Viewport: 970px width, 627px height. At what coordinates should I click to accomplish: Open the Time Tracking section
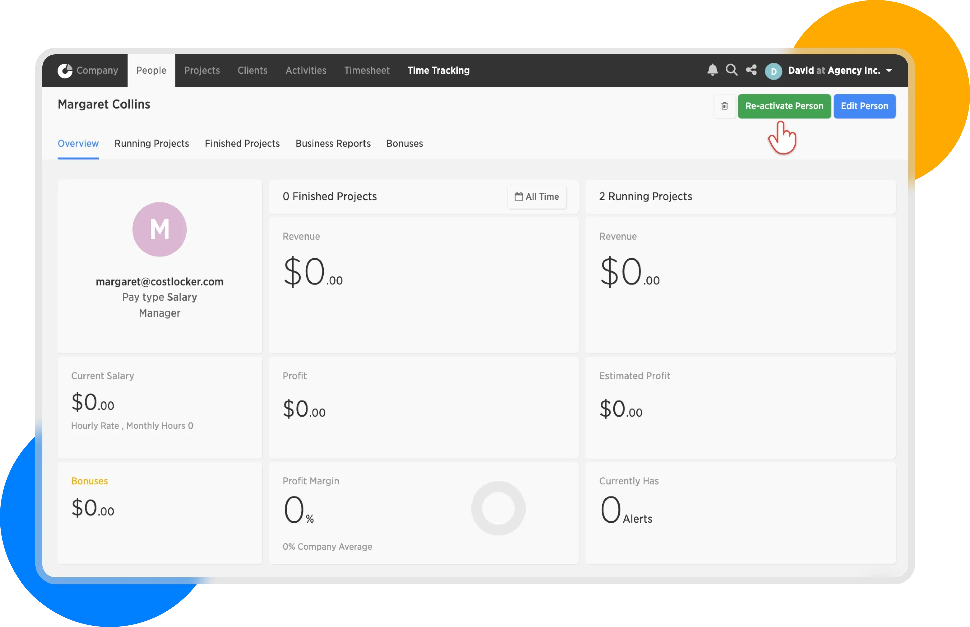pyautogui.click(x=438, y=71)
